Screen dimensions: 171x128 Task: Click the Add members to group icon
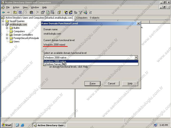point(90,13)
